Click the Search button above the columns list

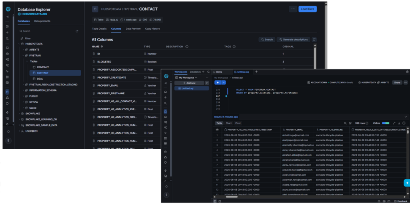click(x=267, y=40)
